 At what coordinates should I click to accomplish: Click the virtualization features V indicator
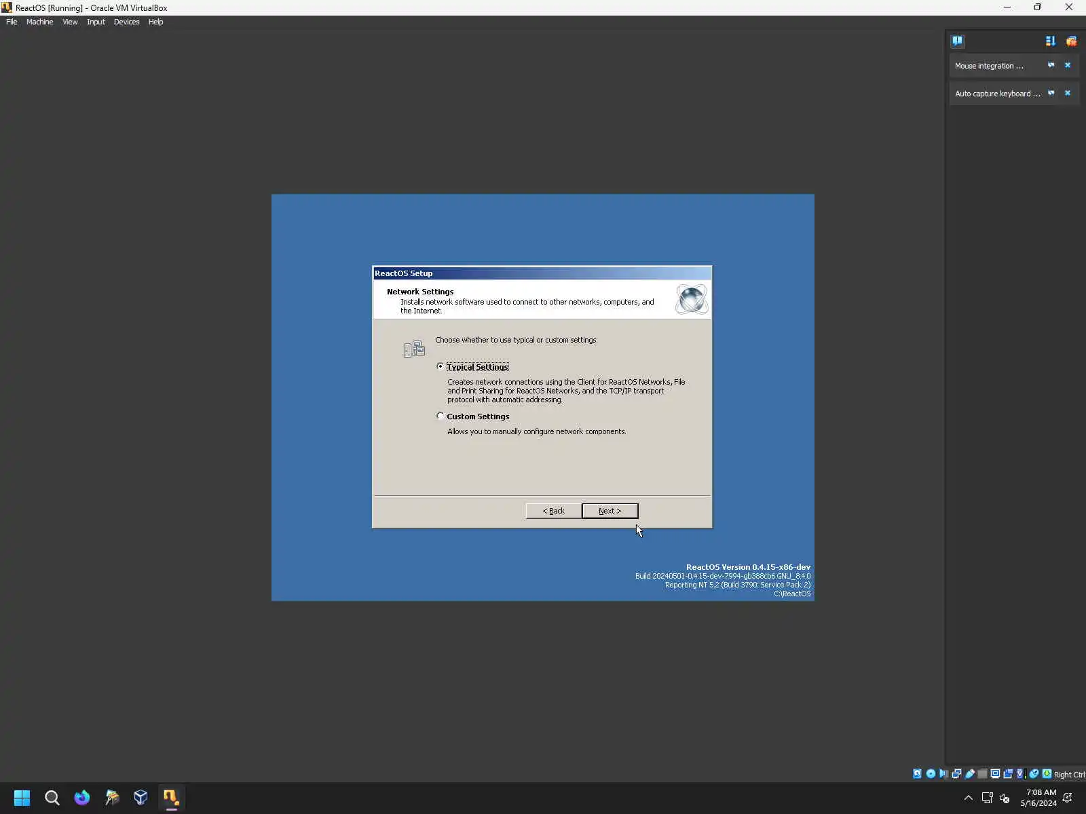(x=1019, y=774)
